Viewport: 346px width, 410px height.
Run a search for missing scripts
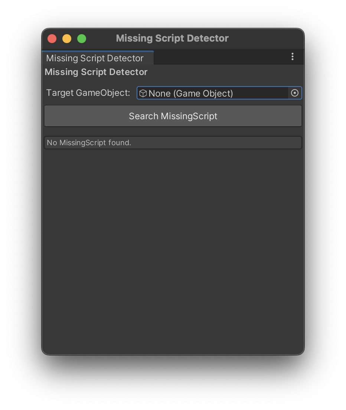[173, 116]
